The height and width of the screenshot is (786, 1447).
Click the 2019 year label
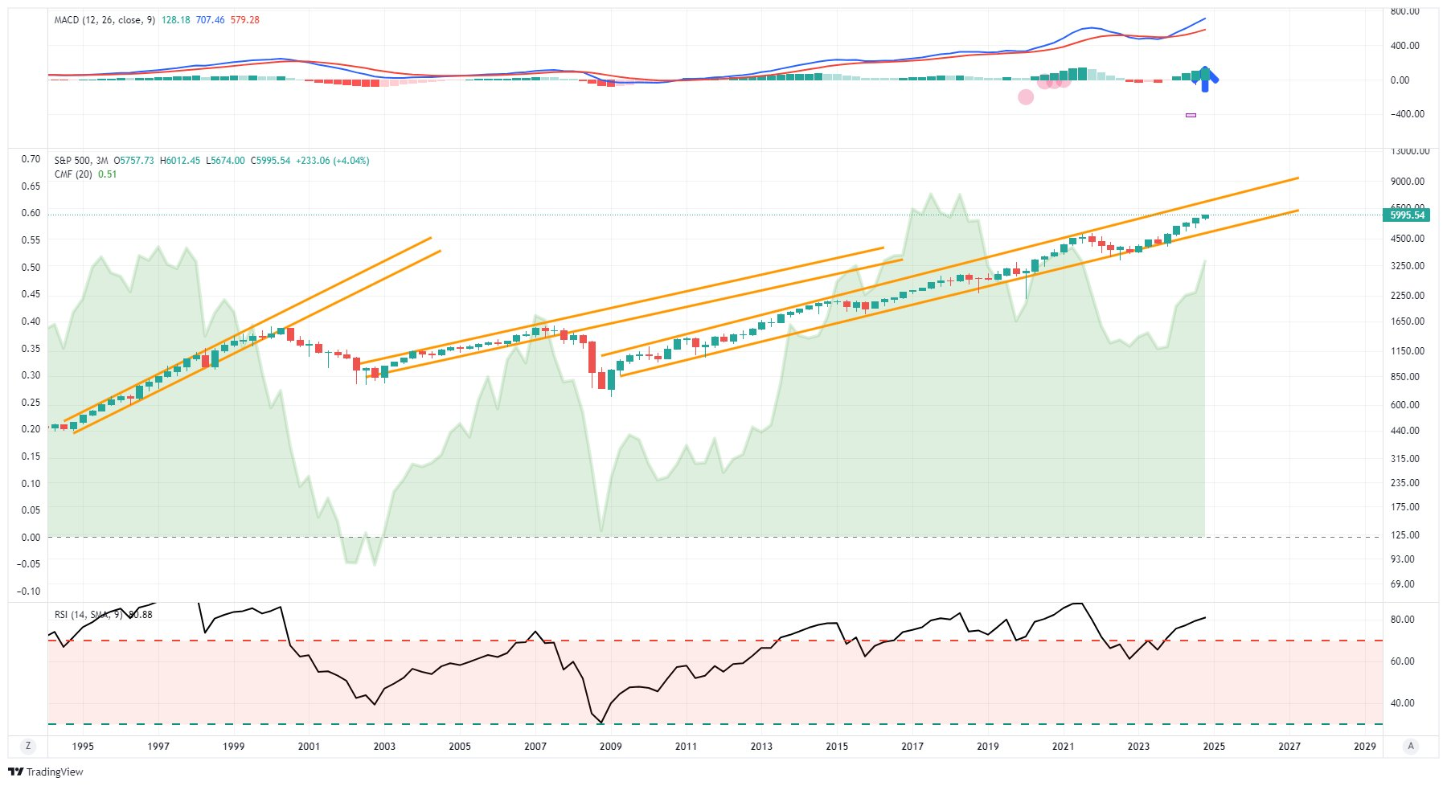[x=988, y=746]
